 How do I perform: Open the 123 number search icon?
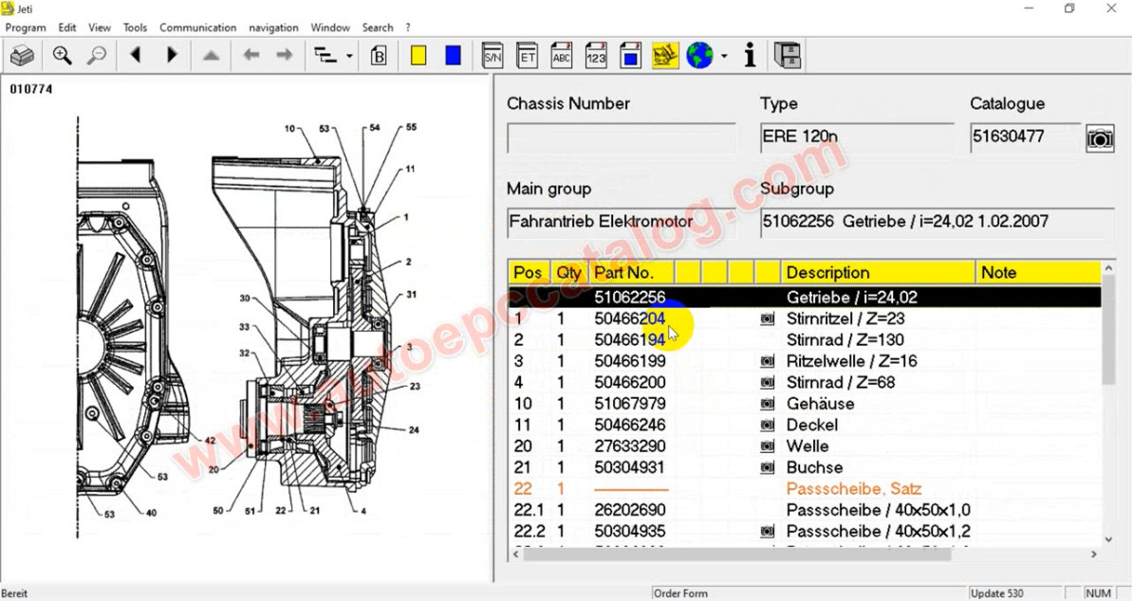596,56
